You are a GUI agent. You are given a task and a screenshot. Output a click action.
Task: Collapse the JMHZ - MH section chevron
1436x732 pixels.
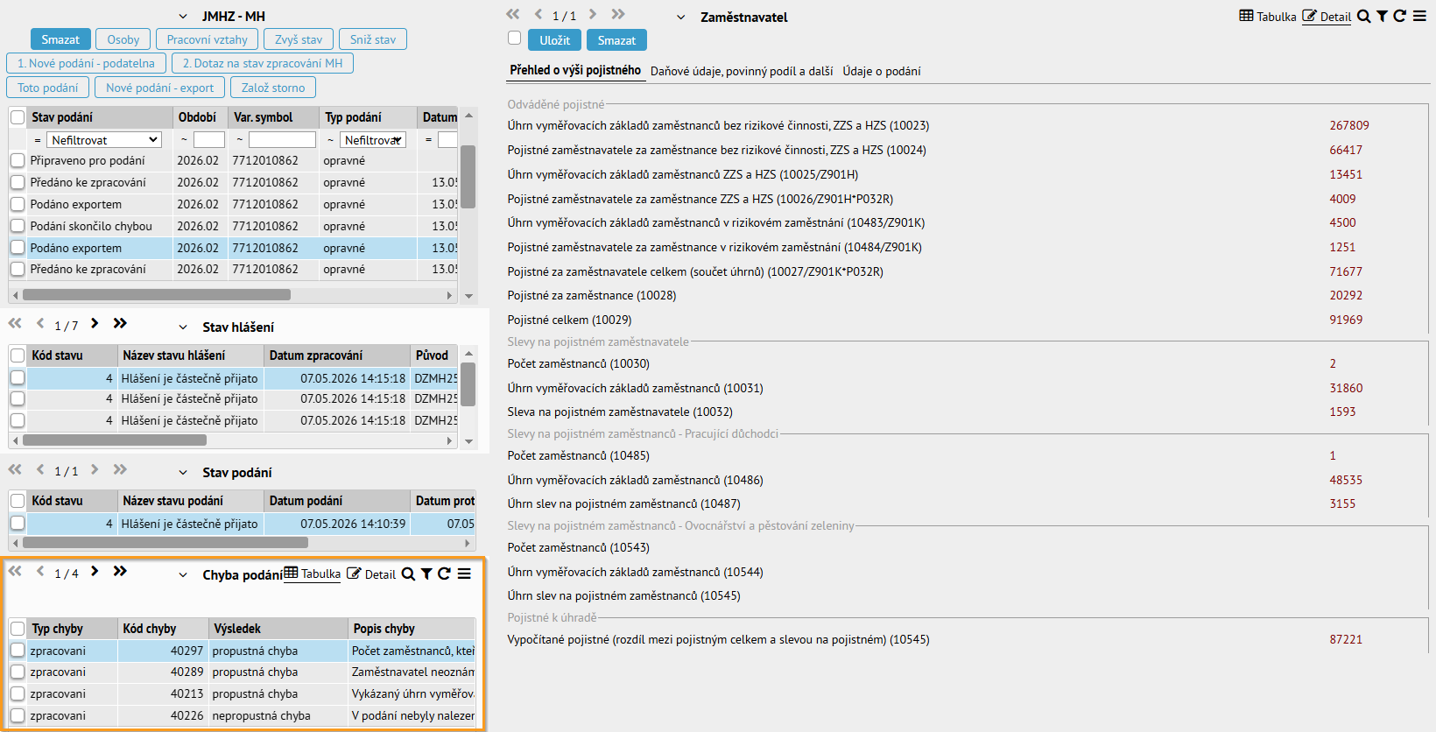[x=183, y=17]
